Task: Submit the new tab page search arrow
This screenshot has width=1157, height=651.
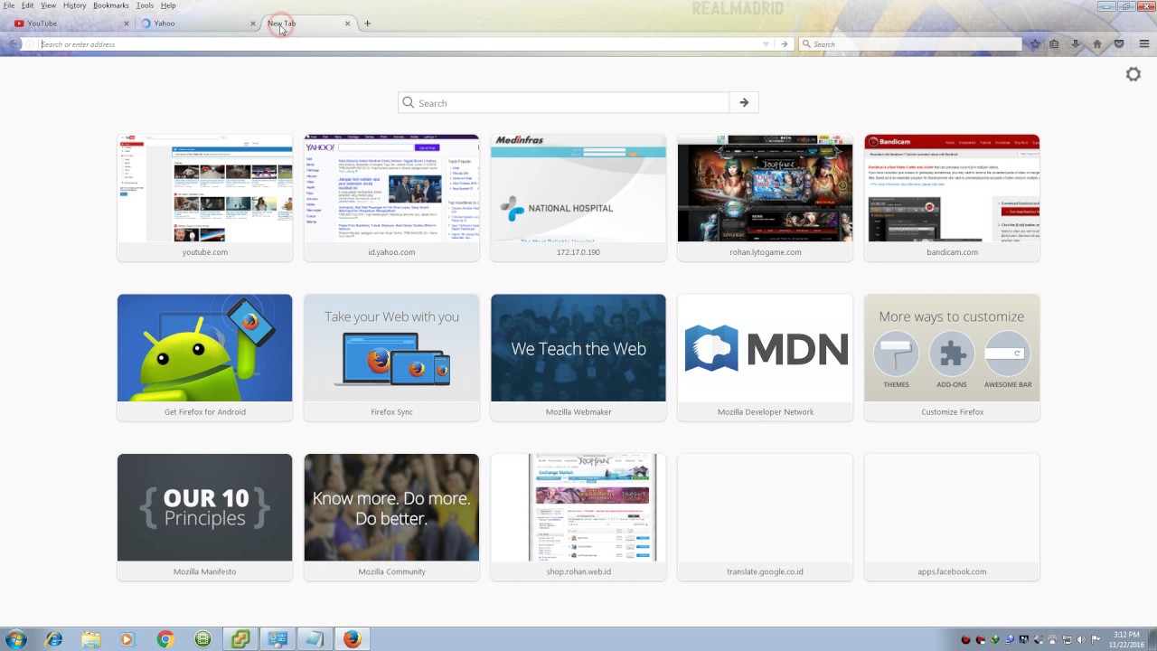Action: pyautogui.click(x=744, y=103)
